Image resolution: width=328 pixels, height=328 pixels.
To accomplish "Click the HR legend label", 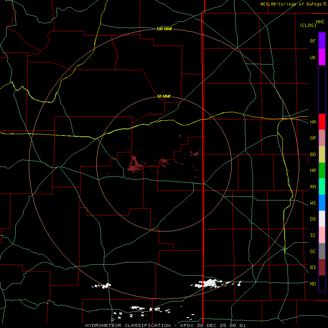I will point(313,171).
